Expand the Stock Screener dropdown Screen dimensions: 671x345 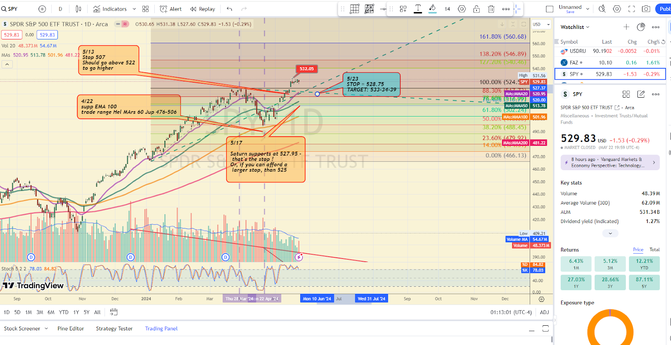[46, 329]
